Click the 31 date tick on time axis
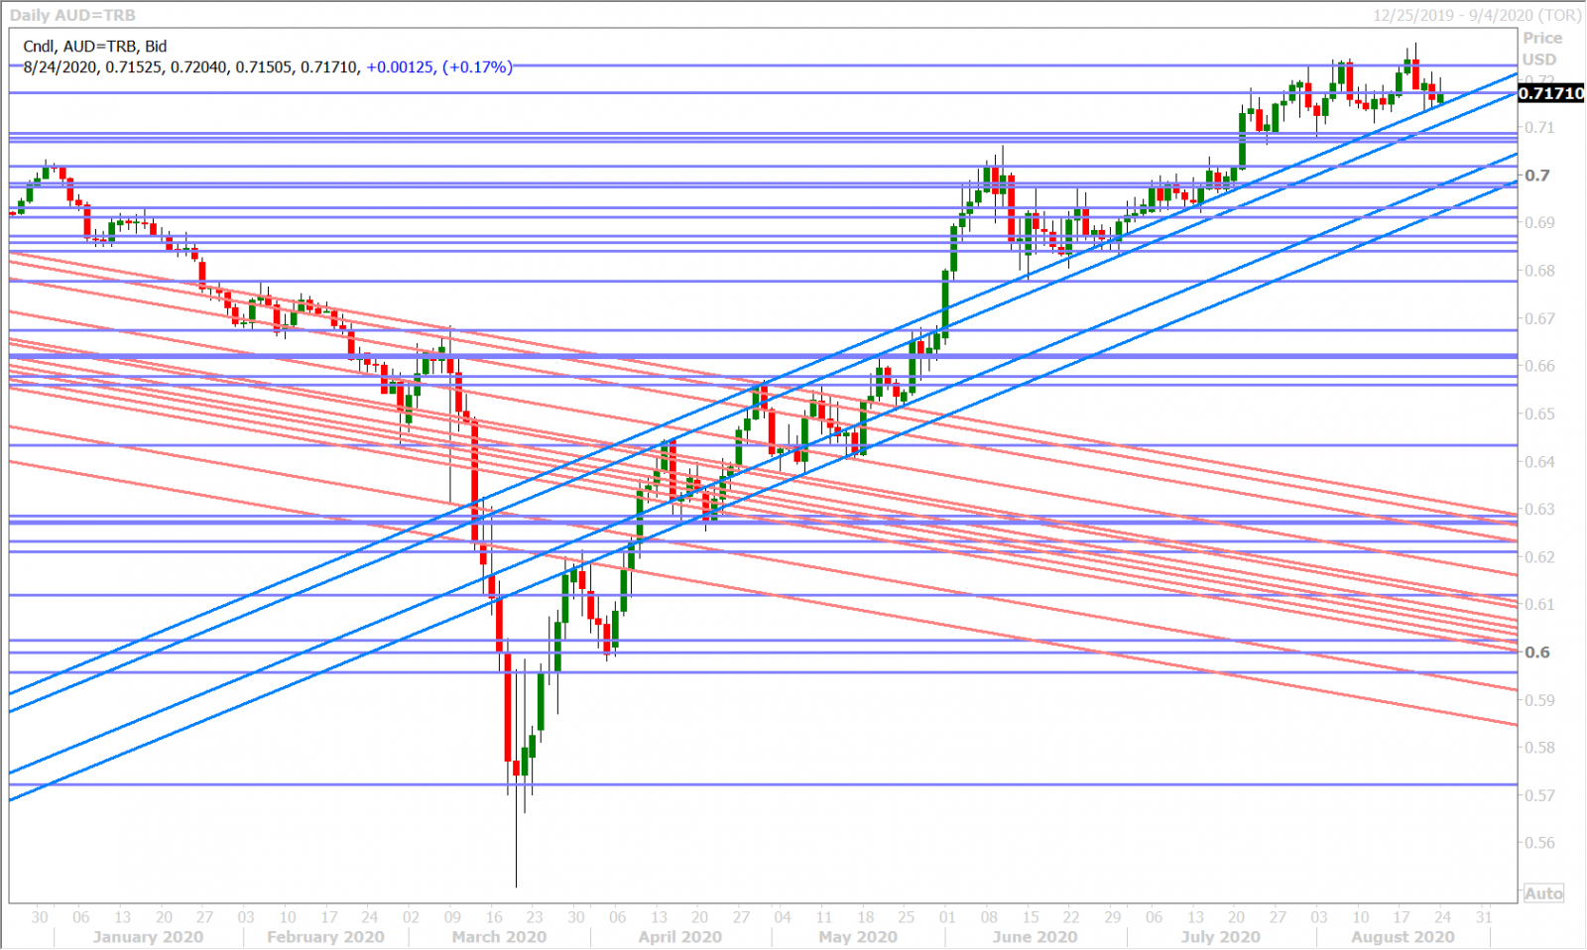1587x950 pixels. pos(1484,917)
